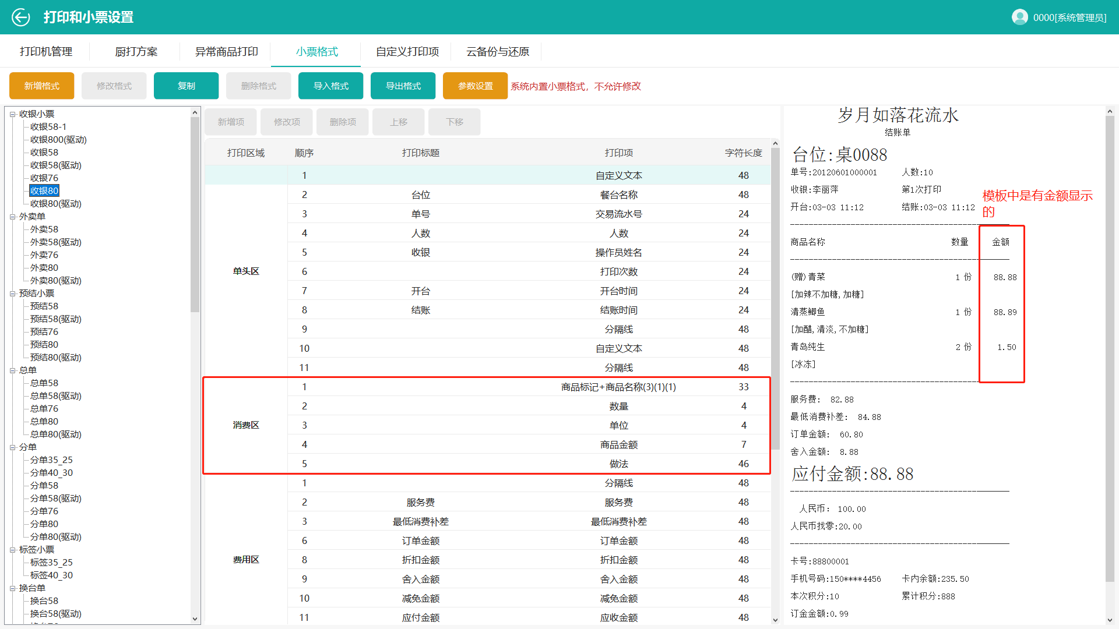
Task: Click the user avatar icon
Action: tap(1019, 17)
